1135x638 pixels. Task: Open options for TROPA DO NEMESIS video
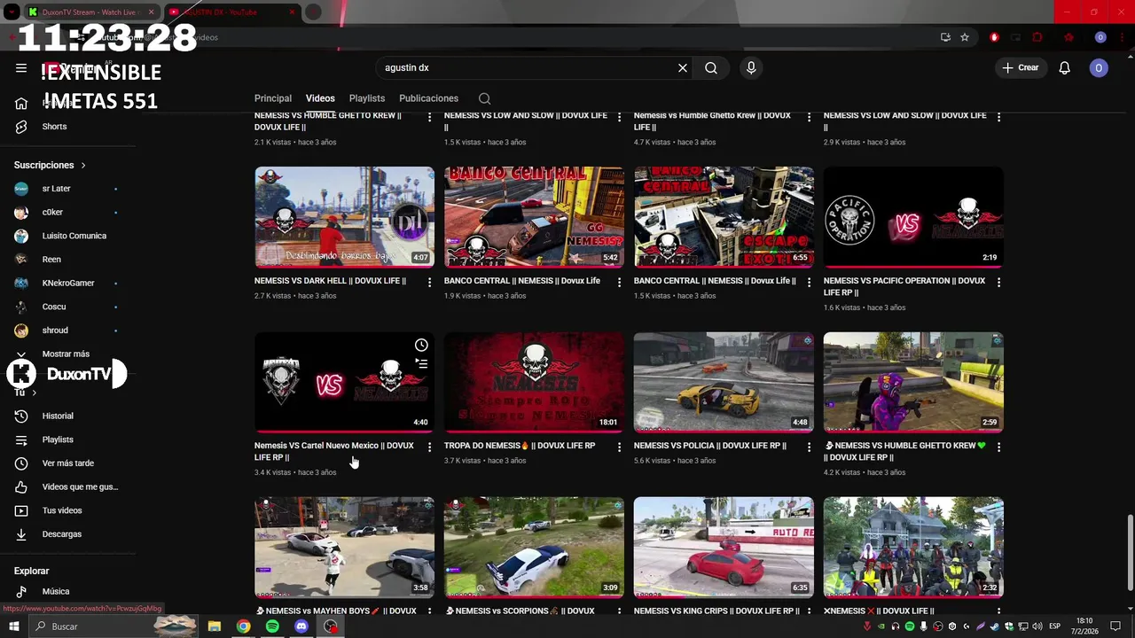pos(619,447)
